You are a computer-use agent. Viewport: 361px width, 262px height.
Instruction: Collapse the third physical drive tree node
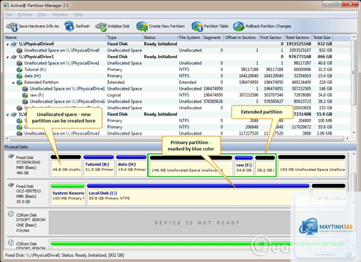coord(7,114)
